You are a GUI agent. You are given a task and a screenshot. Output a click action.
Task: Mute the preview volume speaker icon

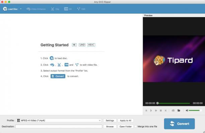187,111
